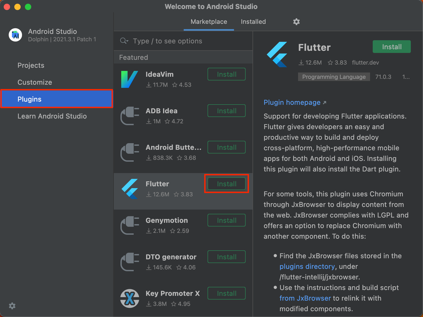Select the DTO generator plug icon

(x=130, y=262)
